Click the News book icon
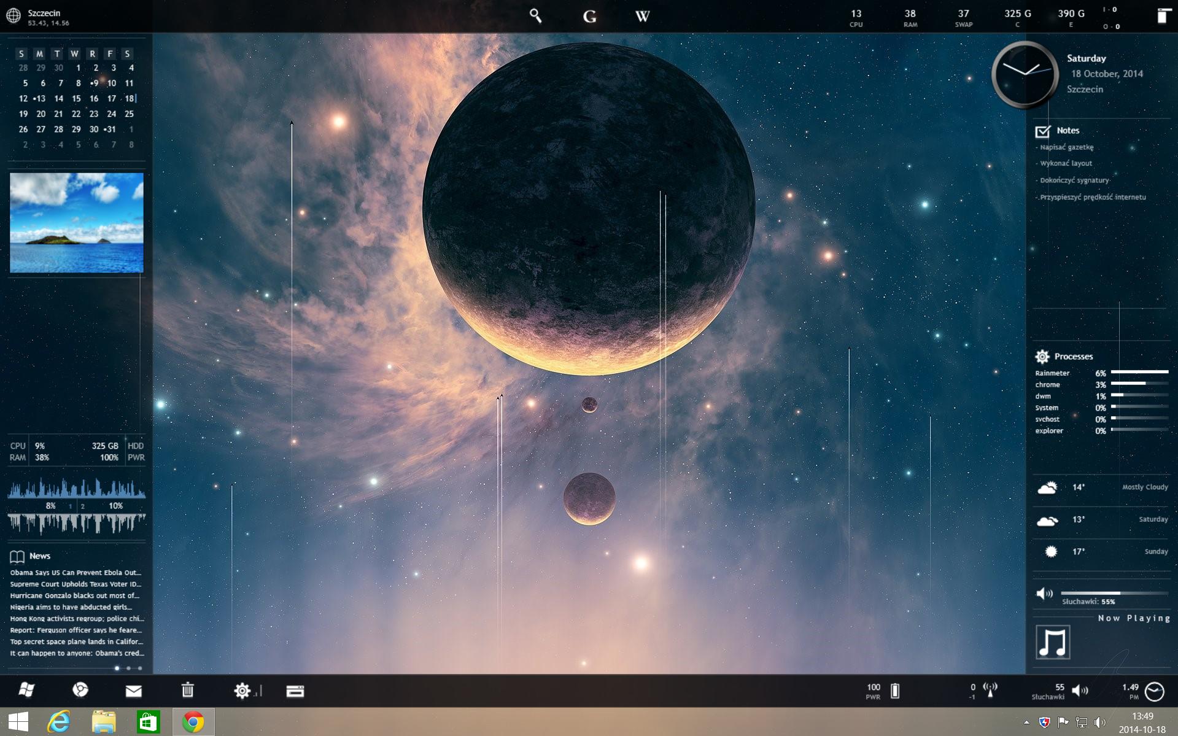1178x736 pixels. pyautogui.click(x=17, y=557)
